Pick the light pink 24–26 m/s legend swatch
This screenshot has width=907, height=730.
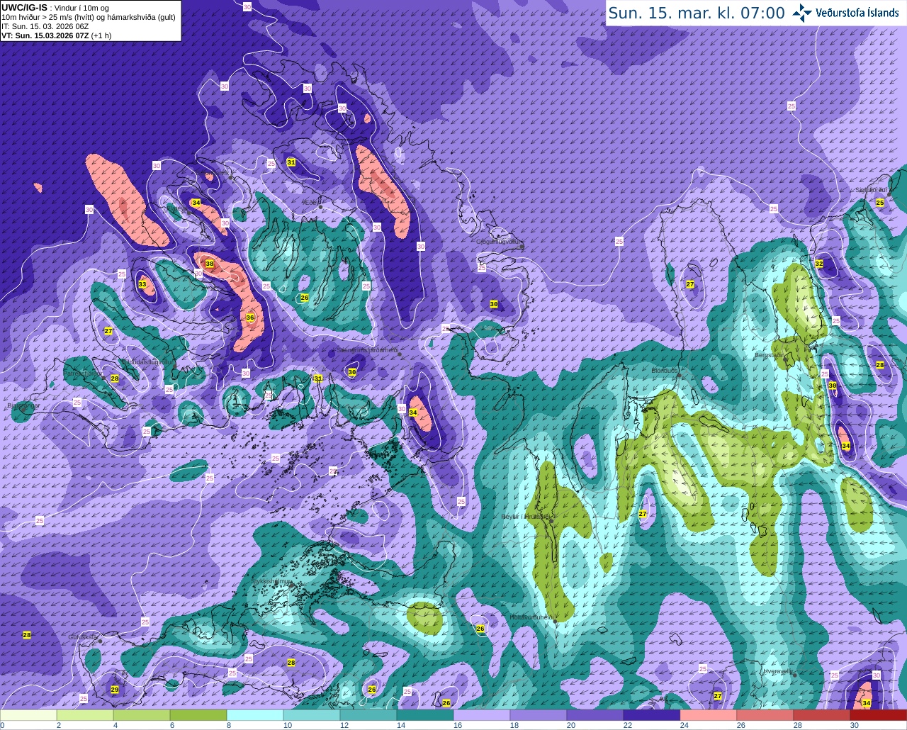709,715
